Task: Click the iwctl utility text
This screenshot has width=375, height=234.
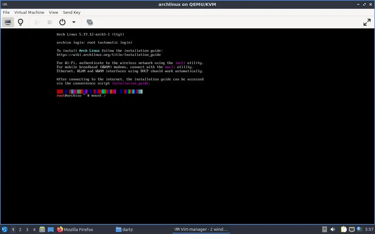Action: (x=180, y=63)
